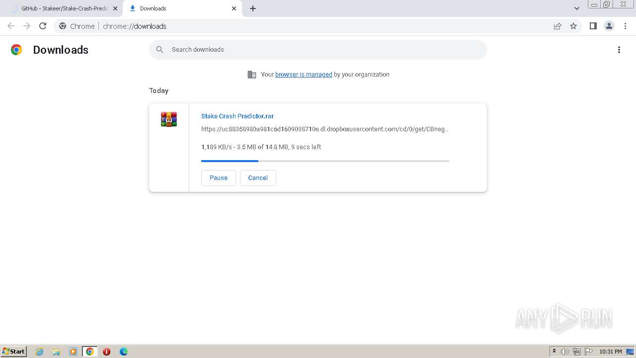The height and width of the screenshot is (358, 636).
Task: Pause the current download
Action: click(x=219, y=178)
